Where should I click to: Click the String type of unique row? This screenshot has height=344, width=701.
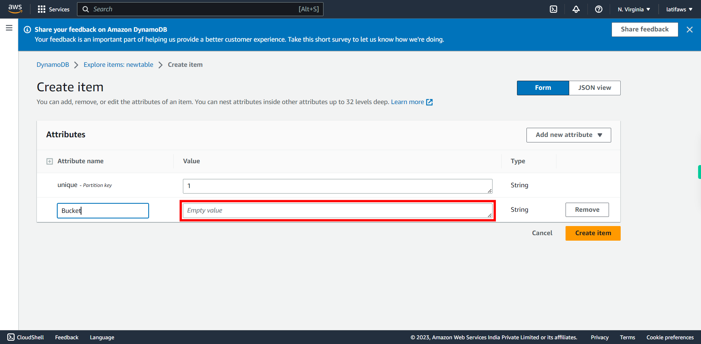(x=519, y=185)
